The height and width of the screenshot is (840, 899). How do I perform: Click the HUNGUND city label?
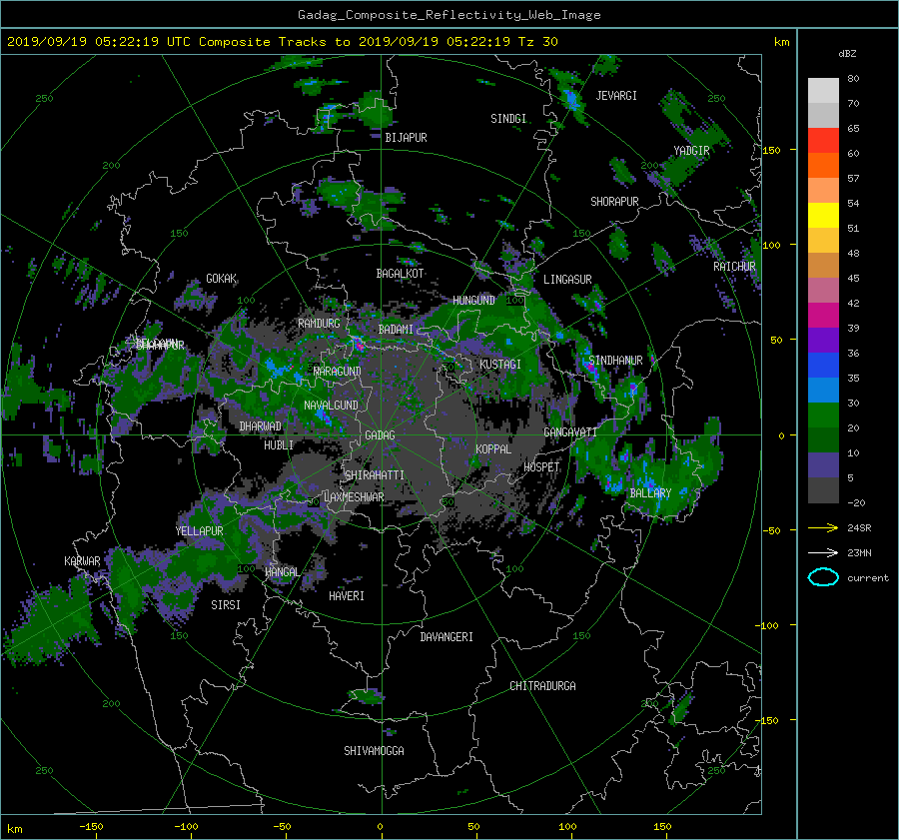[x=473, y=301]
